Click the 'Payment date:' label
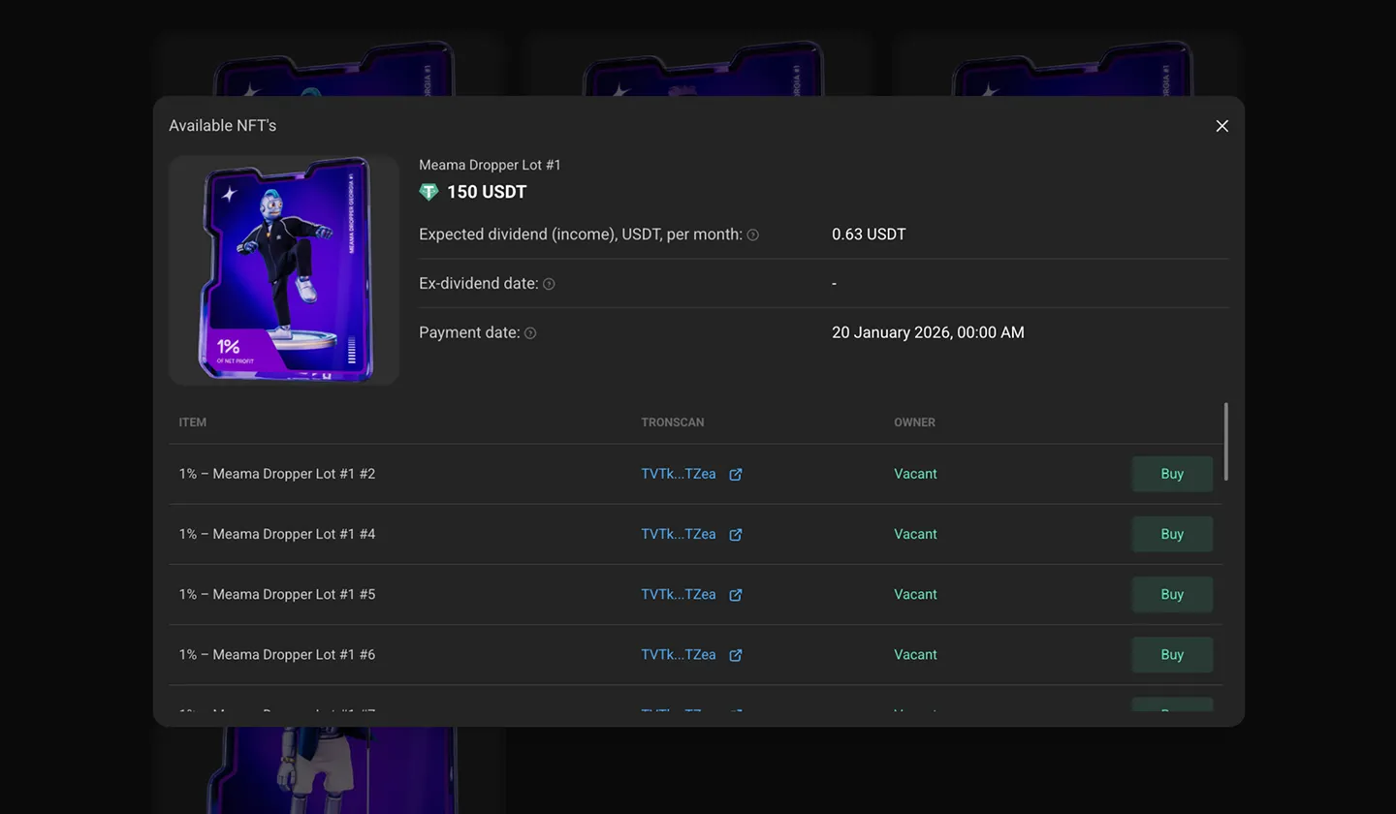The width and height of the screenshot is (1396, 814). coord(470,332)
